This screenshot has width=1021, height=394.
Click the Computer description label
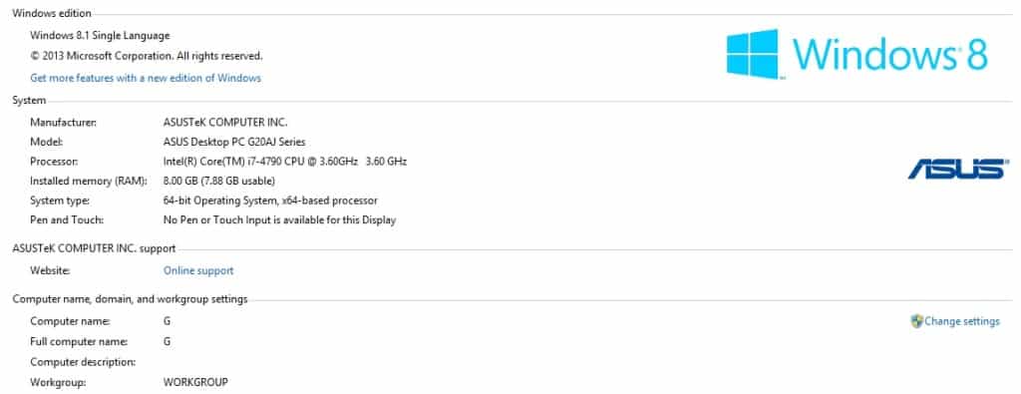pyautogui.click(x=83, y=361)
